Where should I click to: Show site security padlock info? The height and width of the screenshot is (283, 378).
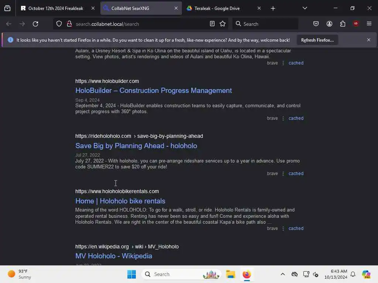69,24
